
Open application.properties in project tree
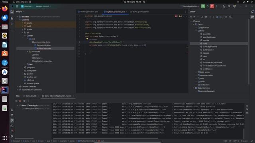pos(43,61)
